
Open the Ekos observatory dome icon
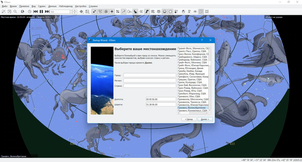[x=183, y=12]
